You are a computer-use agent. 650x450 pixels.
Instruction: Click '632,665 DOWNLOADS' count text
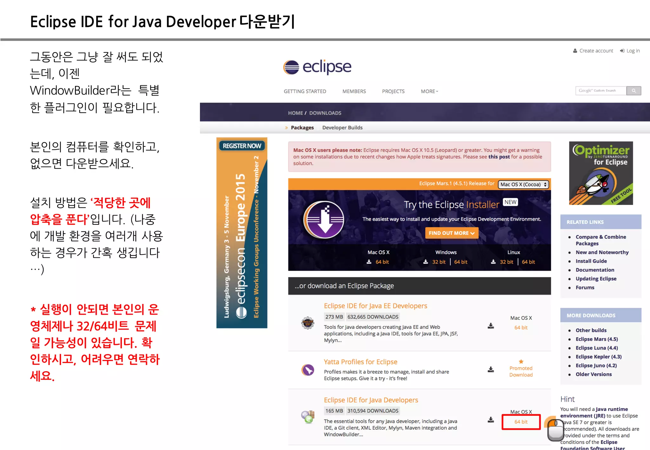pyautogui.click(x=373, y=317)
